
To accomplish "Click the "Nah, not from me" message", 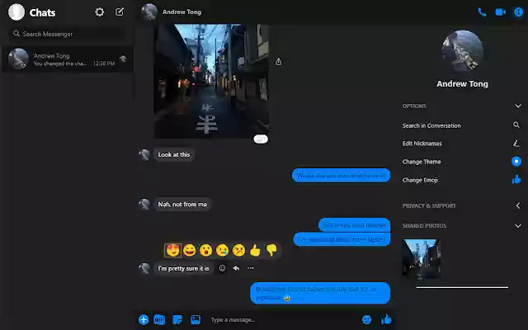I will coord(182,204).
